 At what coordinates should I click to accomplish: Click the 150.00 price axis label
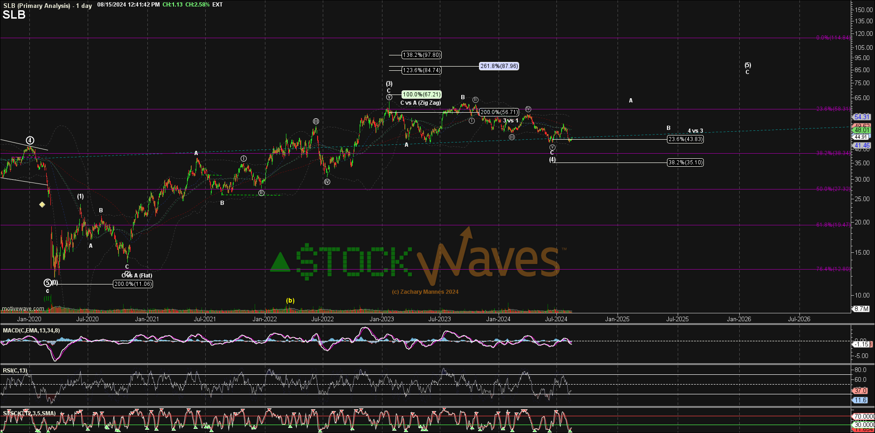[x=864, y=9]
